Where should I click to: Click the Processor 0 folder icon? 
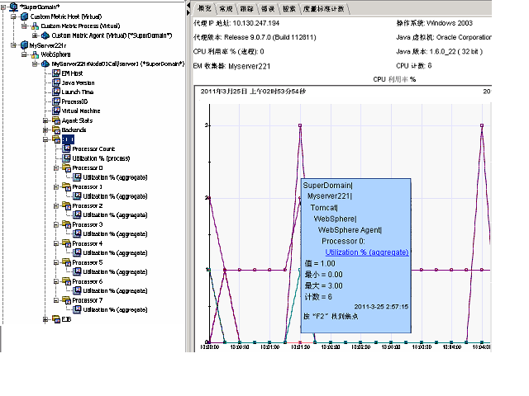pyautogui.click(x=67, y=167)
